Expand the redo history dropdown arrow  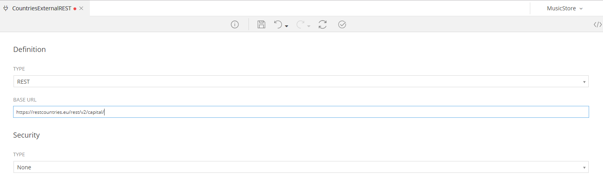pos(309,26)
